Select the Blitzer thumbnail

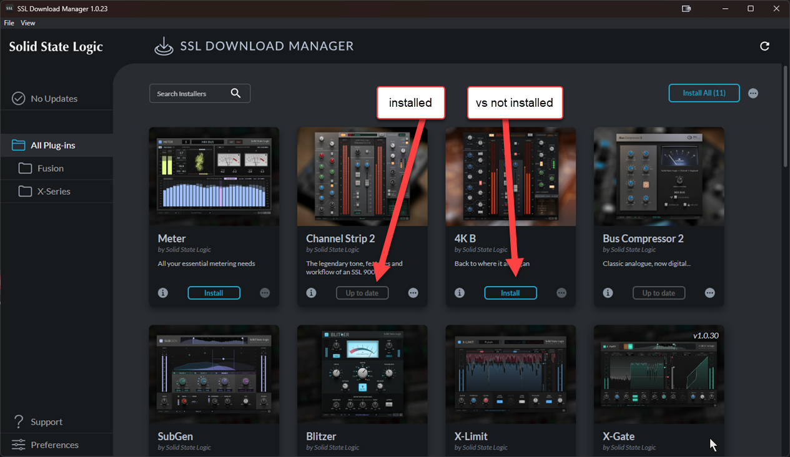(x=362, y=374)
